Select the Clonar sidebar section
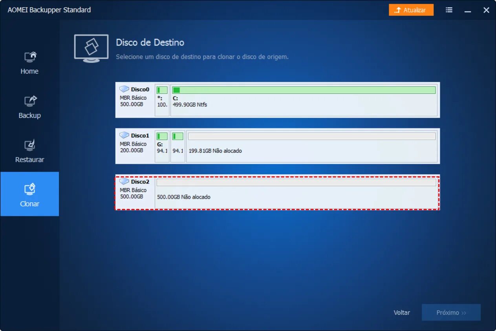 click(29, 194)
